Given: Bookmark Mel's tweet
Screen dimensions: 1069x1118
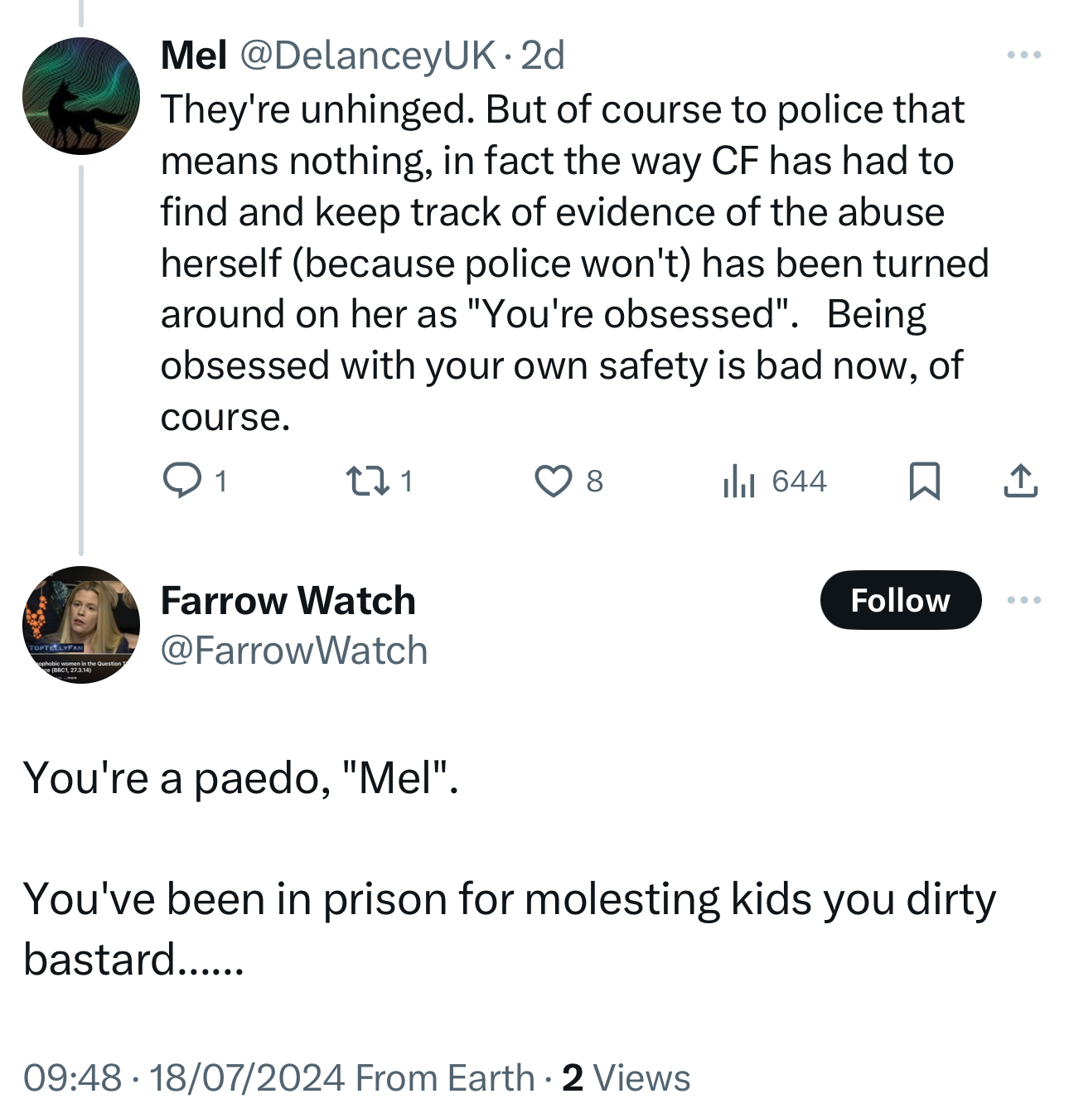Looking at the screenshot, I should click(x=924, y=481).
